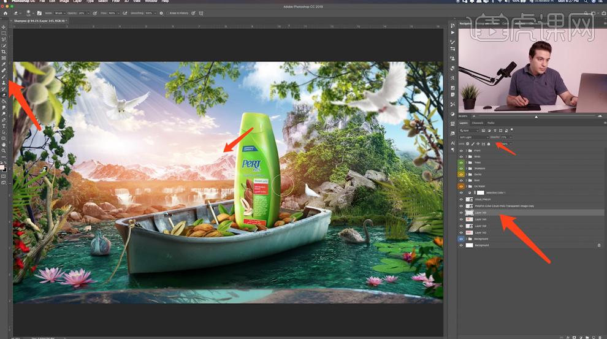Filter layers by type layers icon
Viewport: 607px width, 339px height.
click(495, 131)
